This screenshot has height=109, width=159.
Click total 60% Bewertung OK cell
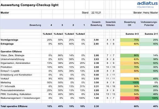tap(136, 106)
